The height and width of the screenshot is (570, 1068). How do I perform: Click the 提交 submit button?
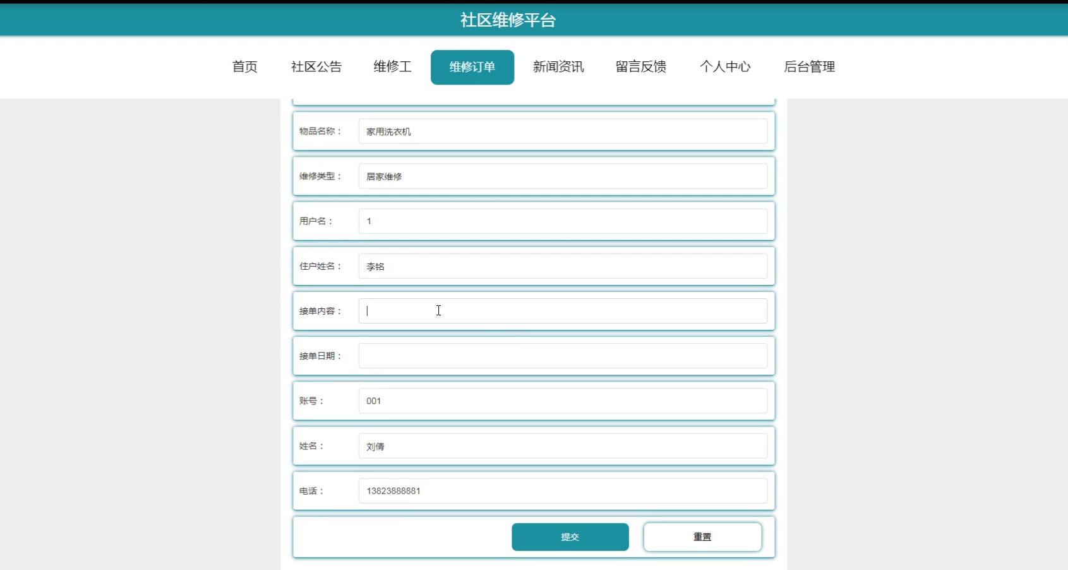[570, 537]
